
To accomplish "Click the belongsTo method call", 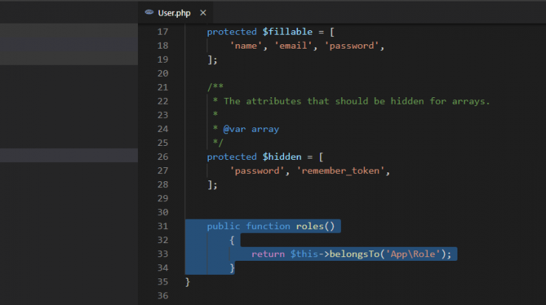I will click(354, 254).
